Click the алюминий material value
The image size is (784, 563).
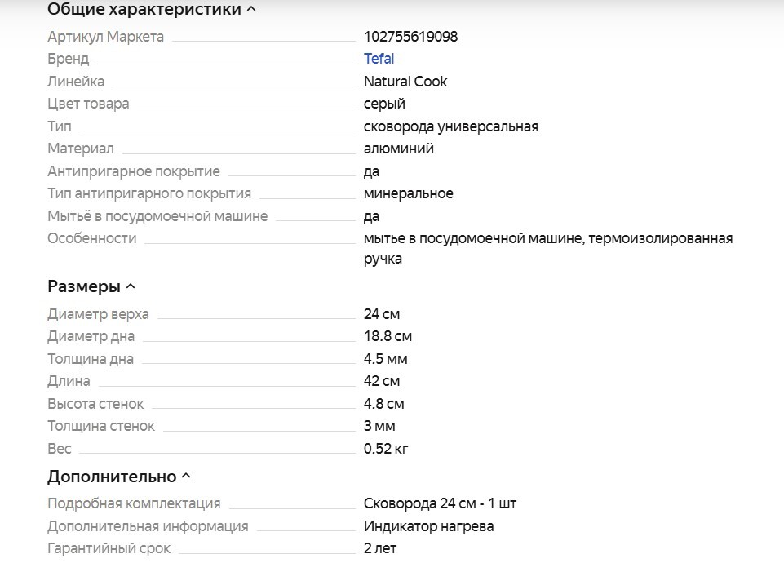398,149
